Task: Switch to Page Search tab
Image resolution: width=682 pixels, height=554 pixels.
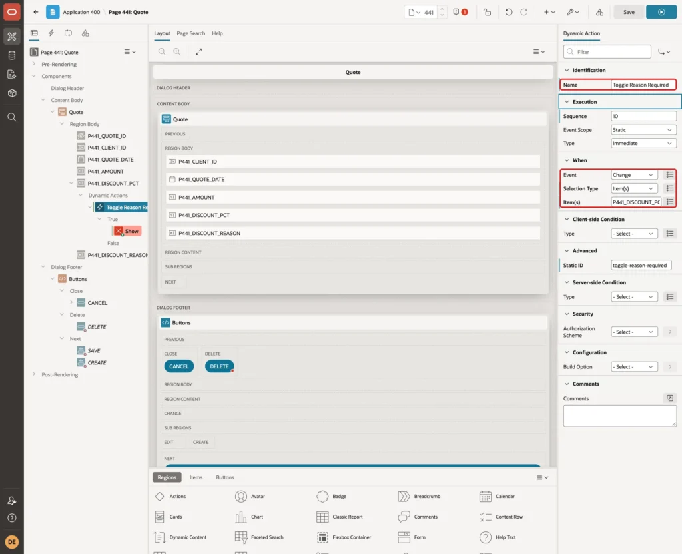Action: coord(190,33)
